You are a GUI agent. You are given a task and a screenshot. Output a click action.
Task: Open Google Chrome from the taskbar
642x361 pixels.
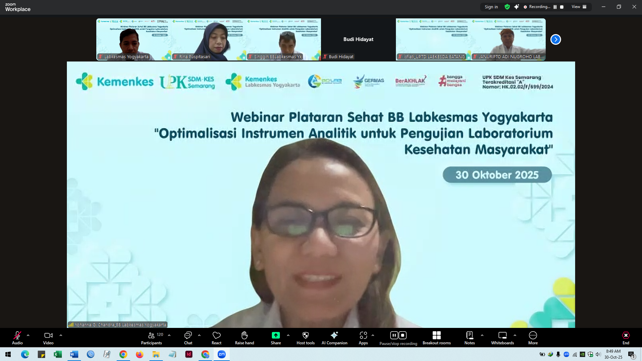tap(123, 354)
